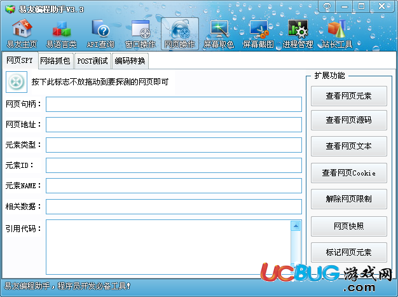This screenshot has height=297, width=398.
Task: Focus the 元素ID input field
Action: click(174, 165)
